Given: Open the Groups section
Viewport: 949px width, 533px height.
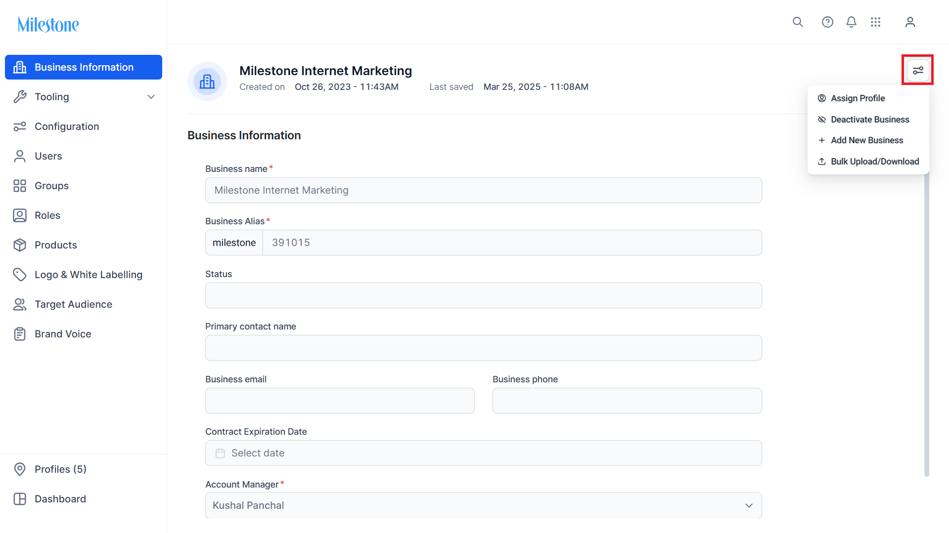Looking at the screenshot, I should coord(84,186).
